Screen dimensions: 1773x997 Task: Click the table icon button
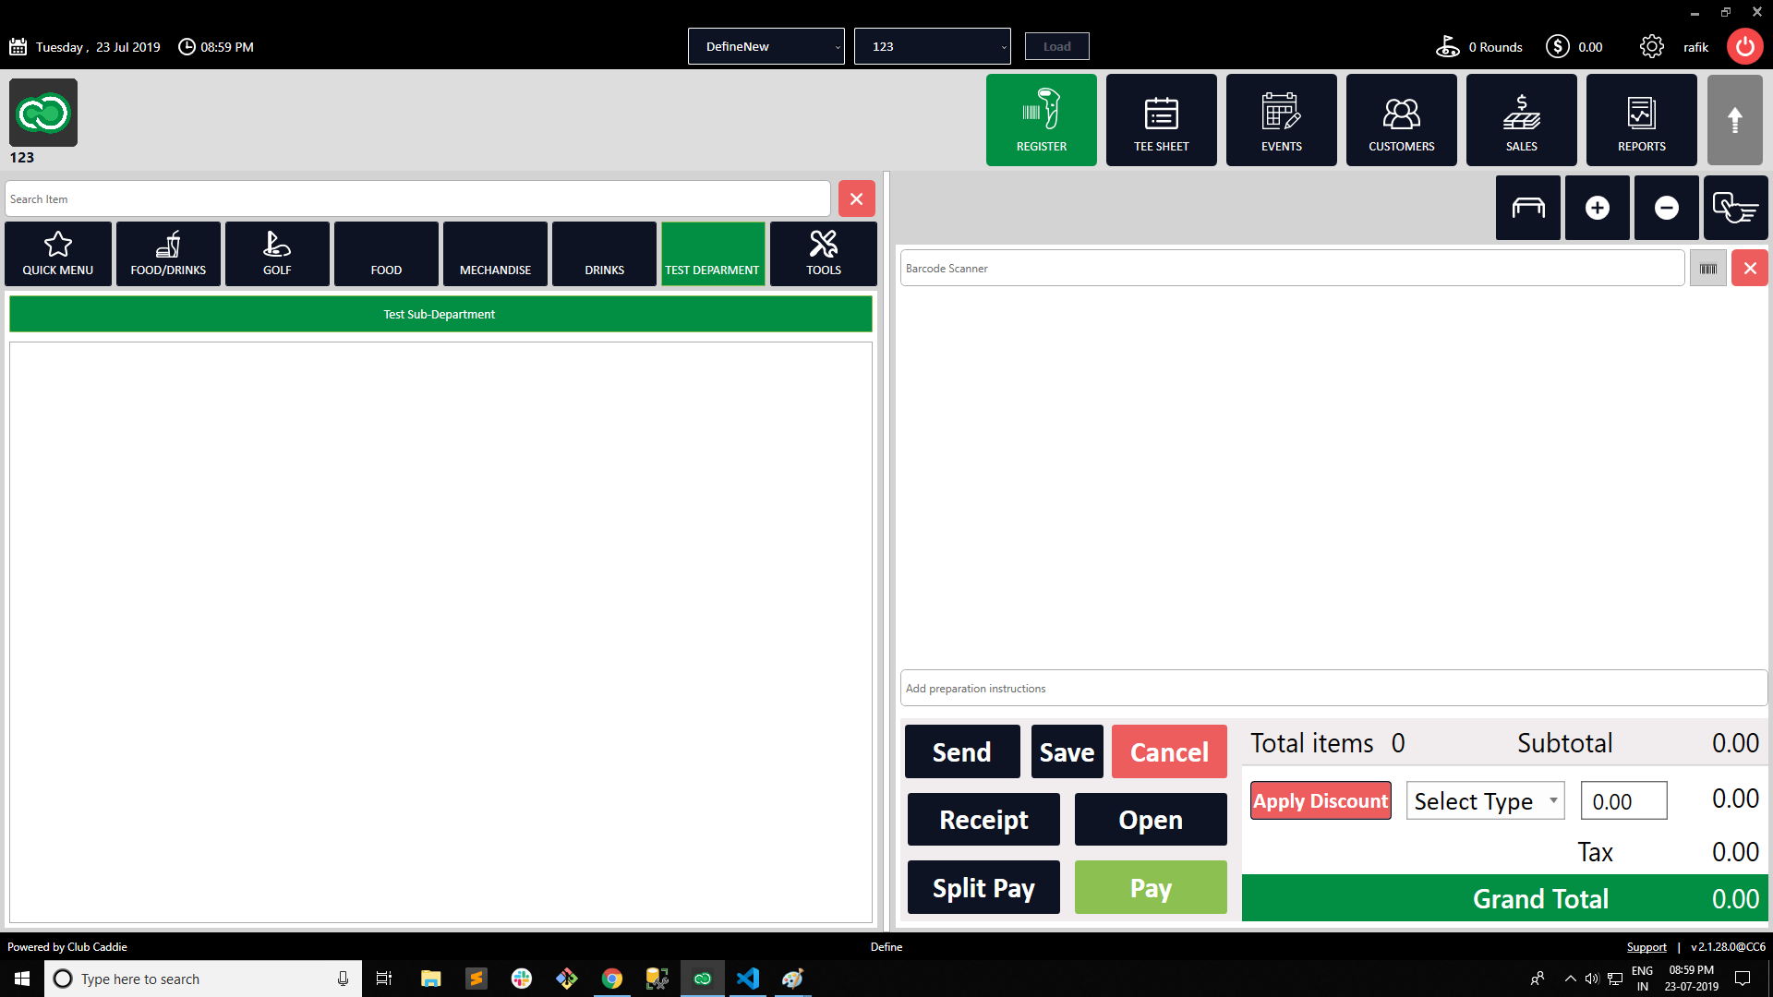tap(1527, 208)
